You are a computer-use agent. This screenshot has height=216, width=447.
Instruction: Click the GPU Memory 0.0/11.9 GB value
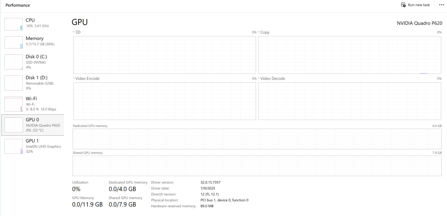87,205
